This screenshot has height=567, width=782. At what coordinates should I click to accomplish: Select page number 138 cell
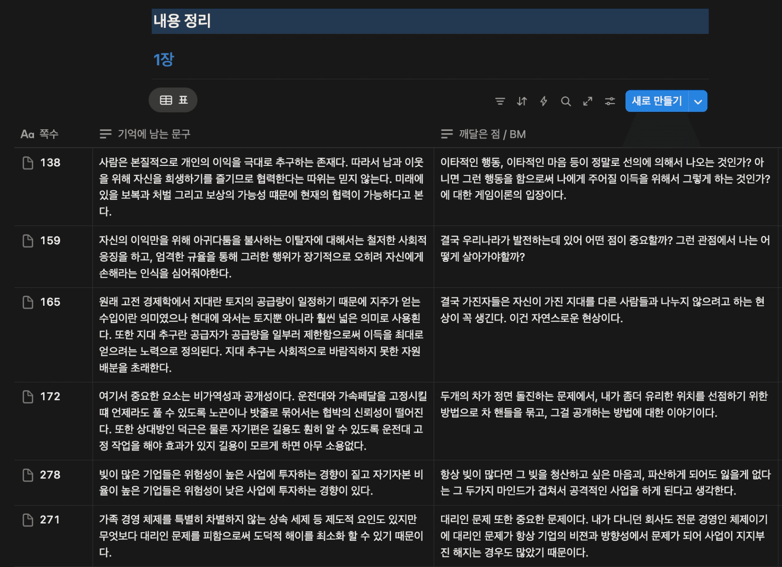tap(53, 187)
